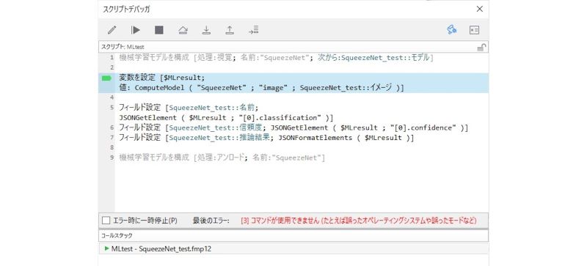Click the Set Next Step icon
Screen dimensions: 587x266
click(253, 30)
